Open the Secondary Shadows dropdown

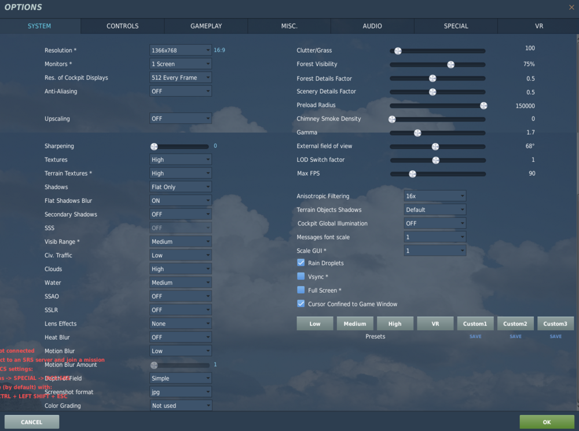click(181, 214)
